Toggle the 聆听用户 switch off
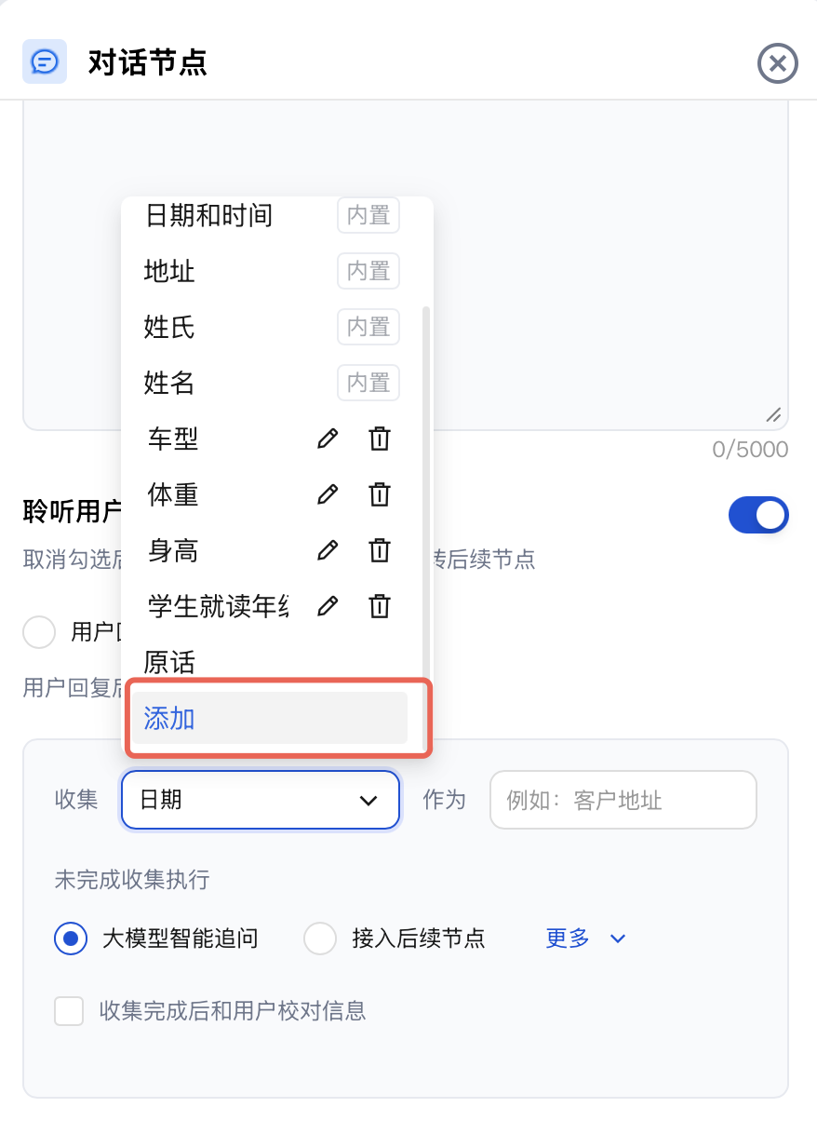Image resolution: width=817 pixels, height=1121 pixels. (x=758, y=515)
